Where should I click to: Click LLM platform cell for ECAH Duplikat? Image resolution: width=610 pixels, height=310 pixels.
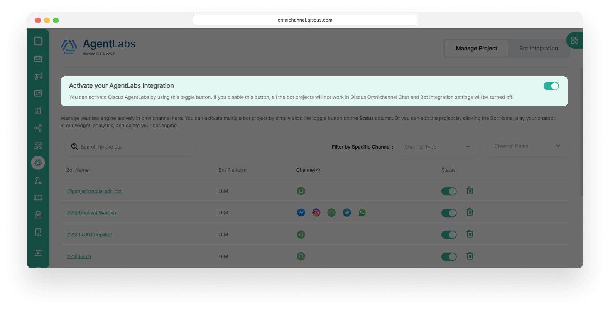(223, 235)
